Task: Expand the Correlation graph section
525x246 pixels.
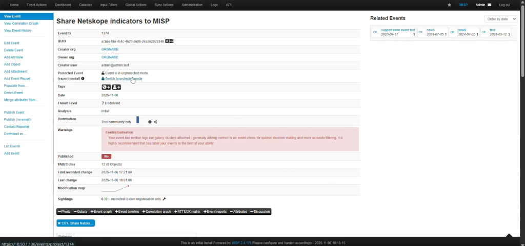Action: click(157, 212)
